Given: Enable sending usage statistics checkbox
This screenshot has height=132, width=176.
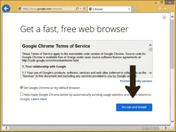Looking at the screenshot, I should 22,94.
